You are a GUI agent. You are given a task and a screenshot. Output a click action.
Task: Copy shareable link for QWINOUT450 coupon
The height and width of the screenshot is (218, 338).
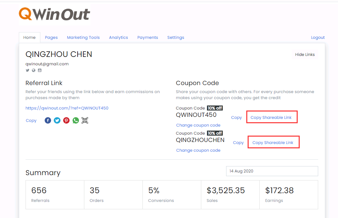pos(271,118)
